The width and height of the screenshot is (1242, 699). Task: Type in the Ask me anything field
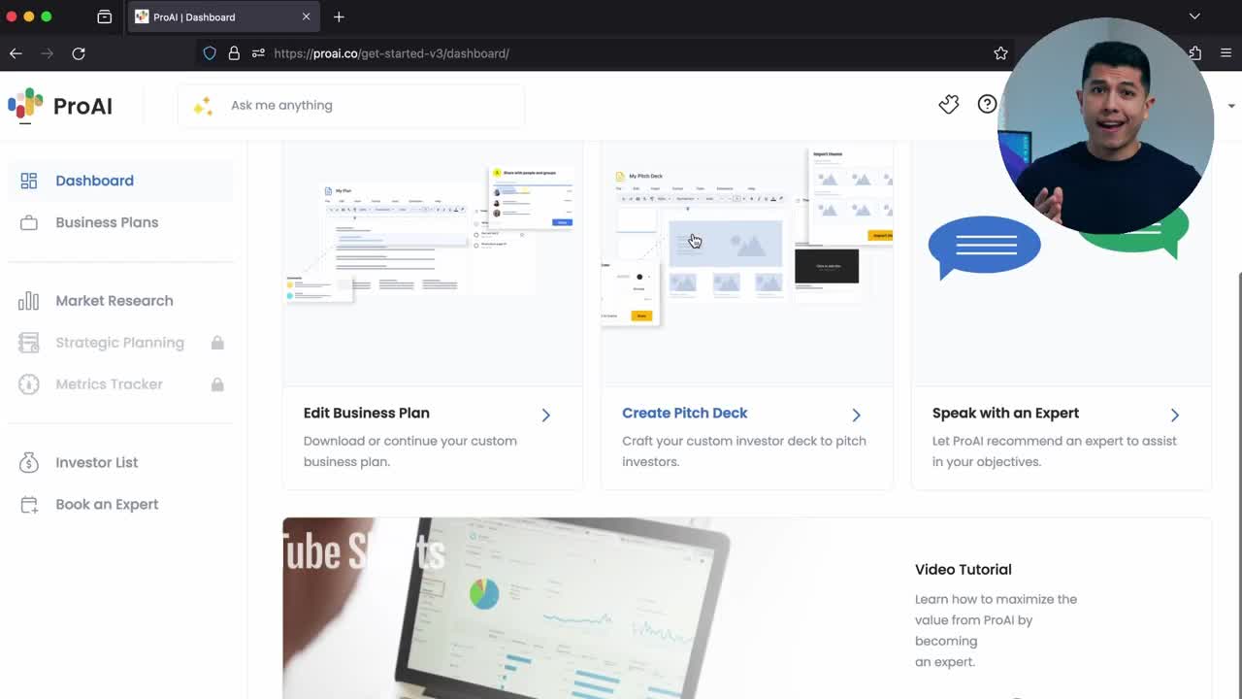coord(369,105)
